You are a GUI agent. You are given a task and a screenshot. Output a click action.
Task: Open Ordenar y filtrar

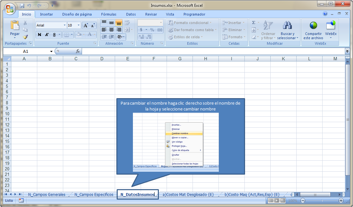pyautogui.click(x=268, y=30)
